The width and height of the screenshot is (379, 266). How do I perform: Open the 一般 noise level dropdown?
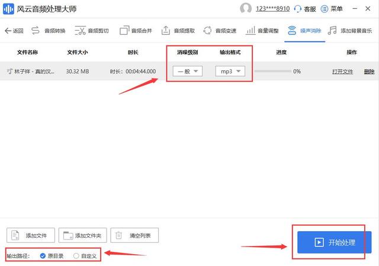(x=187, y=71)
